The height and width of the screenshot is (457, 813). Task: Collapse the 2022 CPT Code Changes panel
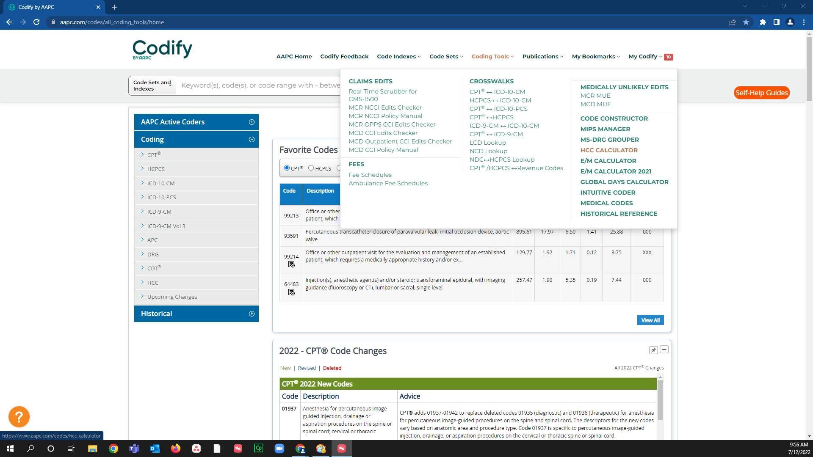click(664, 350)
